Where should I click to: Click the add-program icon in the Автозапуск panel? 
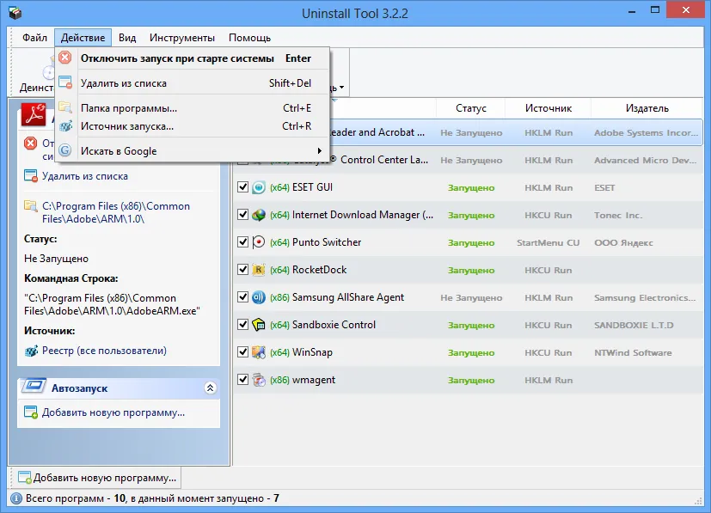pyautogui.click(x=30, y=412)
